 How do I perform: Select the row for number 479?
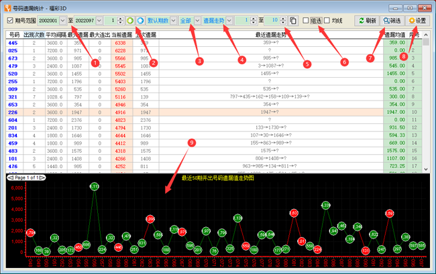[x=214, y=66]
